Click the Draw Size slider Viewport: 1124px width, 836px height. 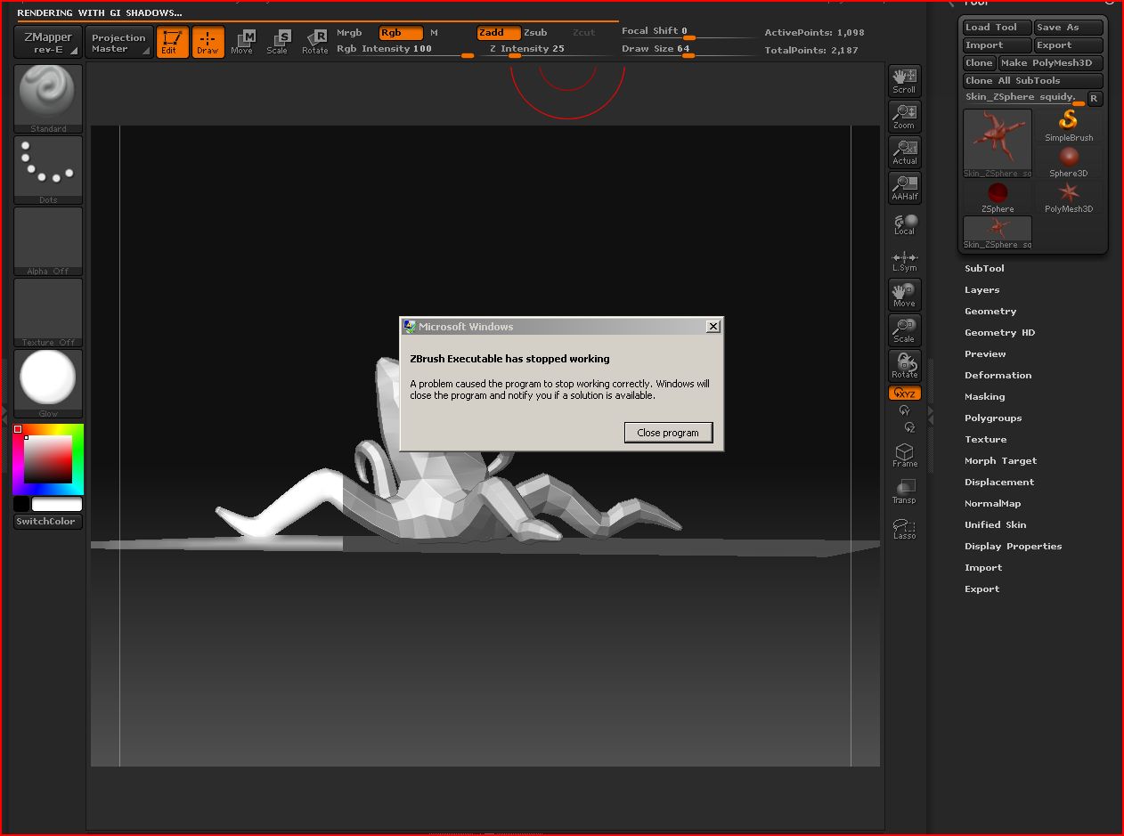[688, 50]
